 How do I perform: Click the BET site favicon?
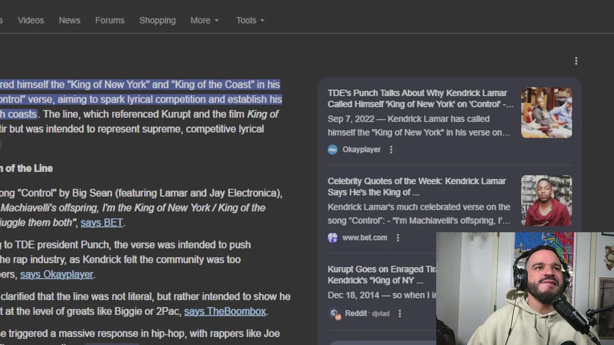tap(332, 238)
